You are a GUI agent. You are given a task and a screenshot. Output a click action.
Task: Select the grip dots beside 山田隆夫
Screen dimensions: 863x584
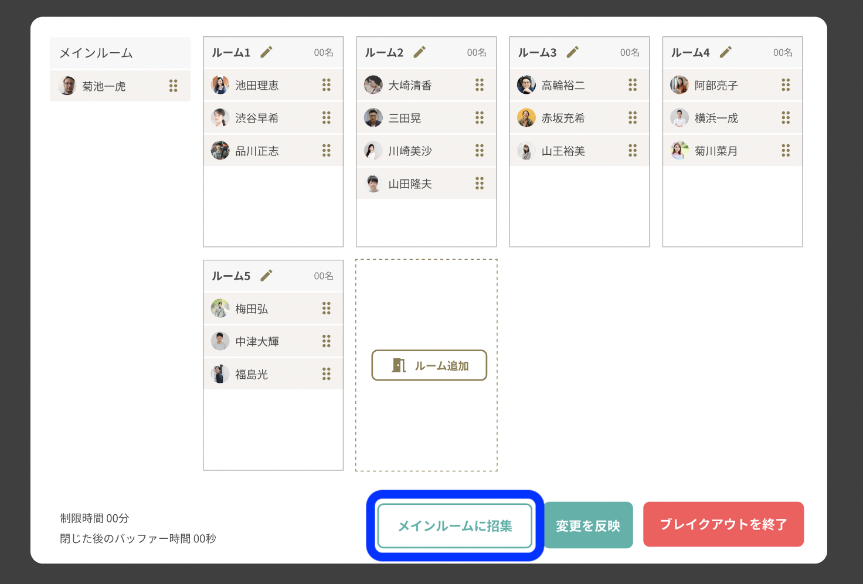(479, 184)
